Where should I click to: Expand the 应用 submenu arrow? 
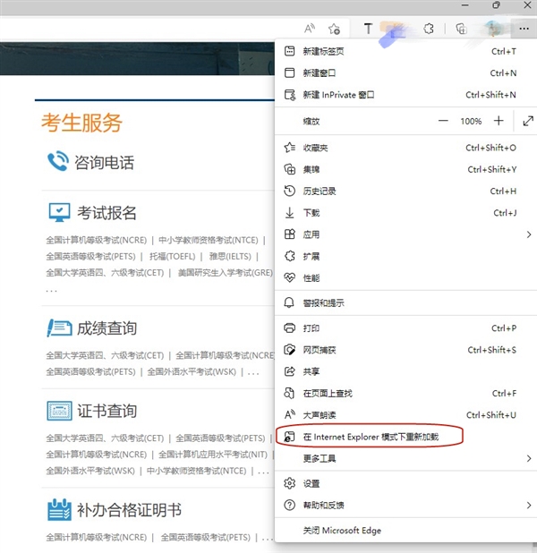coord(529,234)
